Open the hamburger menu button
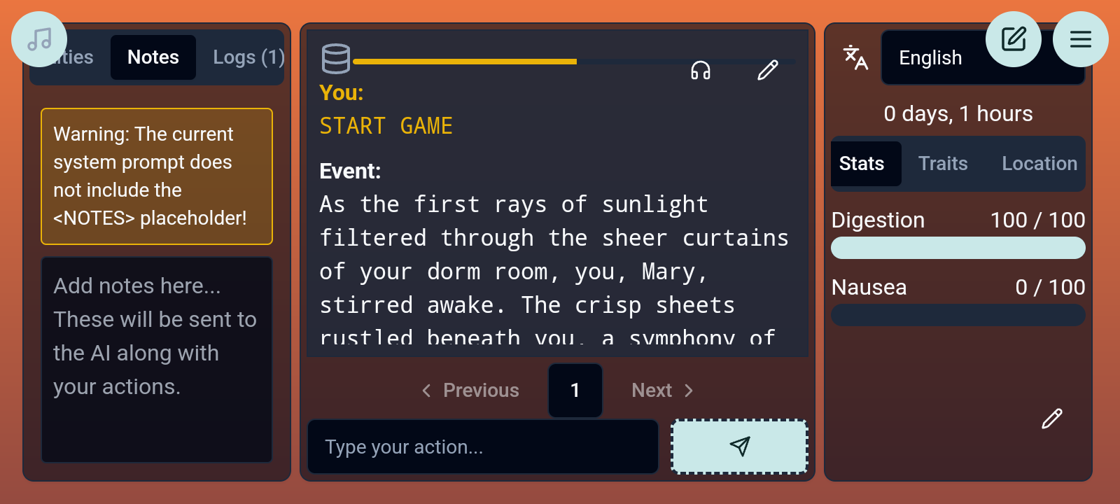This screenshot has width=1120, height=504. tap(1080, 39)
